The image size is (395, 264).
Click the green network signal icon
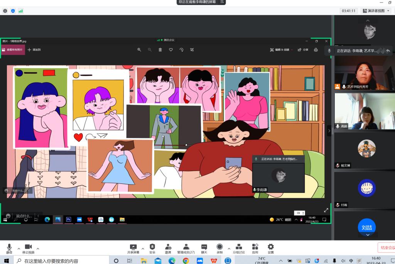21,11
